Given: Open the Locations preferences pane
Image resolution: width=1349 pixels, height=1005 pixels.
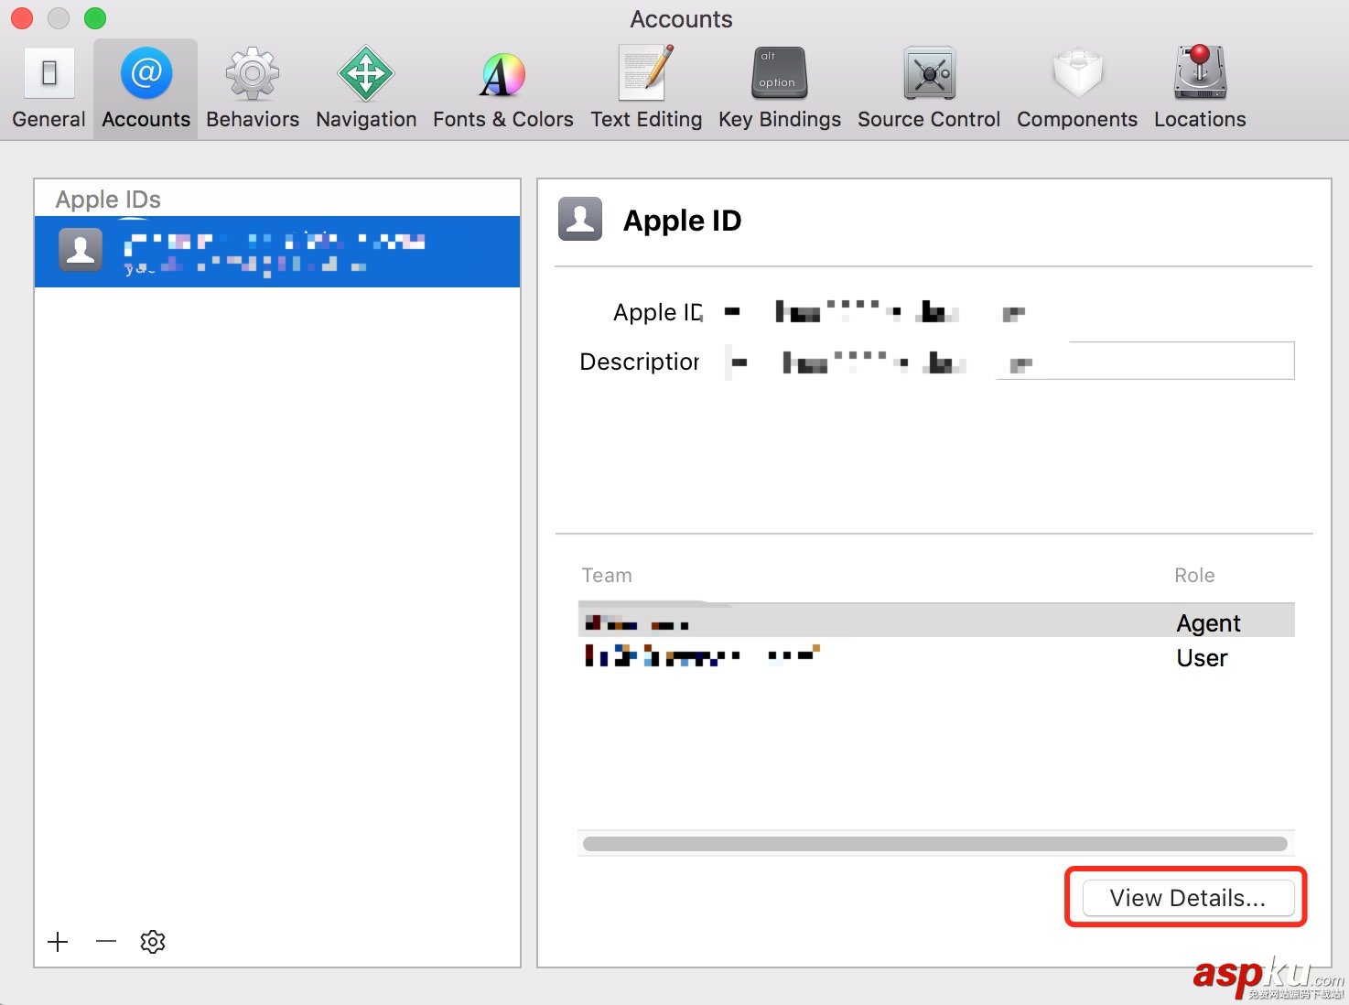Looking at the screenshot, I should (1198, 87).
